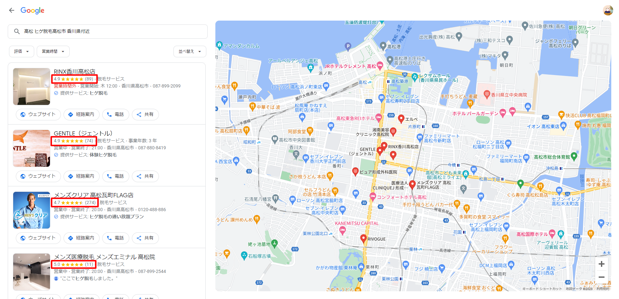The height and width of the screenshot is (299, 619).
Task: Click the さか枝うどん 本店 restaurant marker
Action: click(329, 176)
